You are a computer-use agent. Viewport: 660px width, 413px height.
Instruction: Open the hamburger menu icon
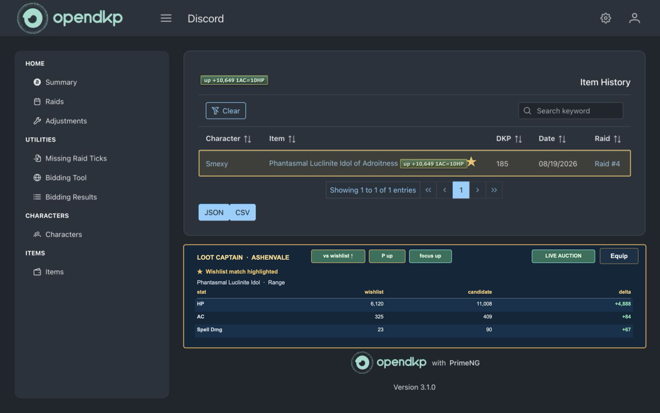coord(166,18)
